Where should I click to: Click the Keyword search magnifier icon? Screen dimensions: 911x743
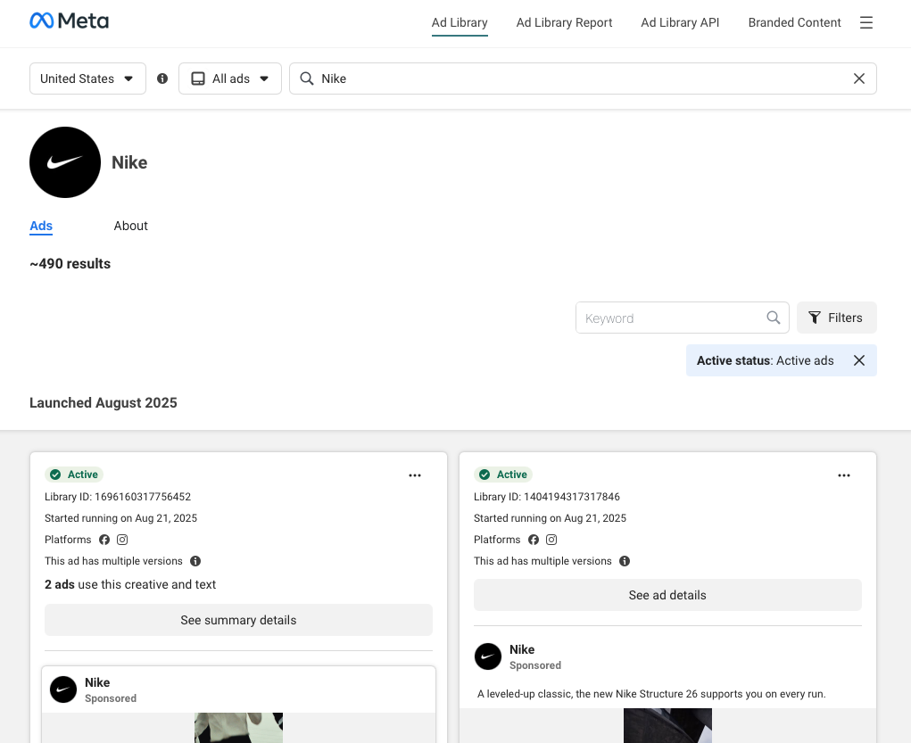tap(774, 318)
